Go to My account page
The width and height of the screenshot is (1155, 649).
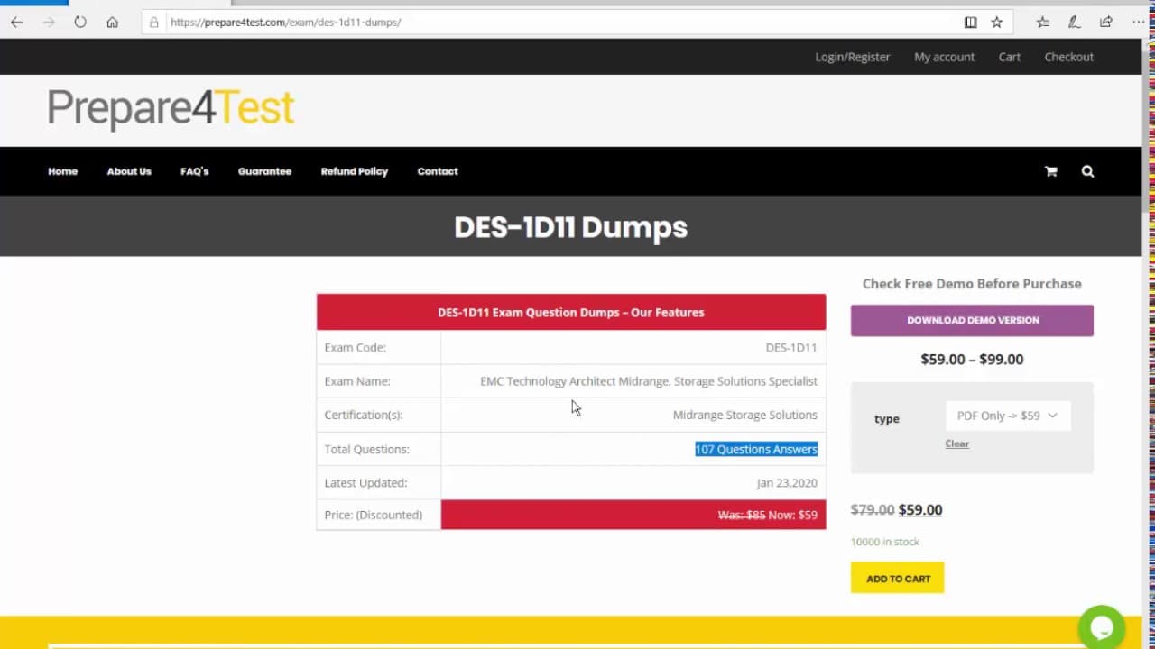tap(944, 57)
